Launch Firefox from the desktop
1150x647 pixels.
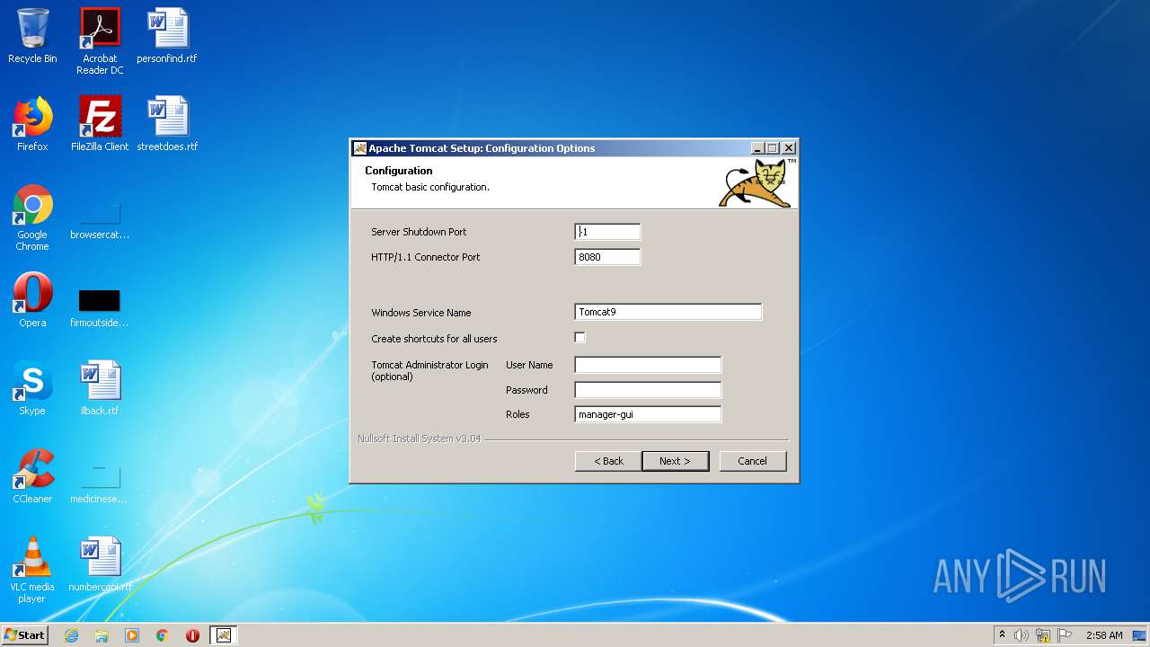32,124
